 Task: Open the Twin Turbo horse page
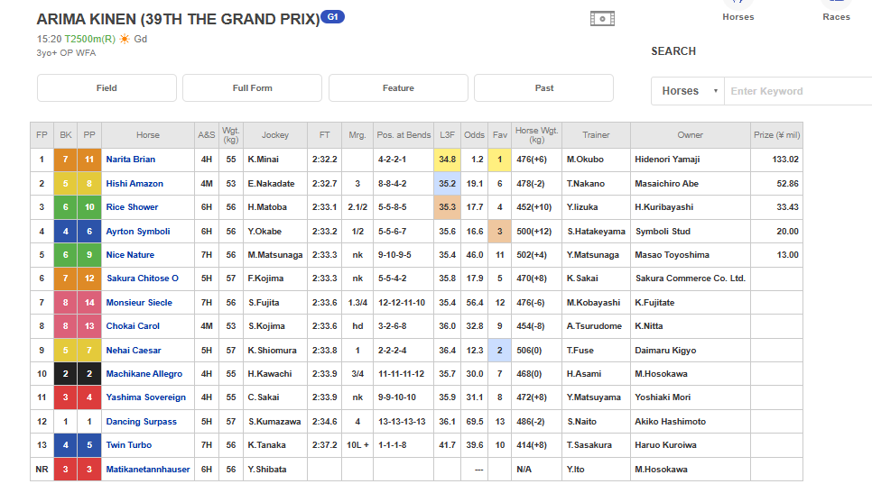coord(129,445)
